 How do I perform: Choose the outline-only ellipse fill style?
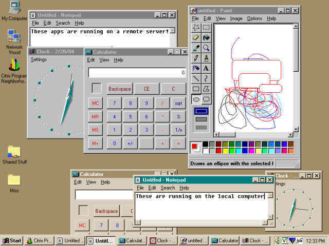pos(201,111)
